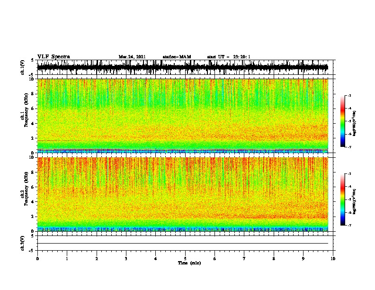
Task: Click the "VLF Spectra" plot title
Action: tap(54, 57)
